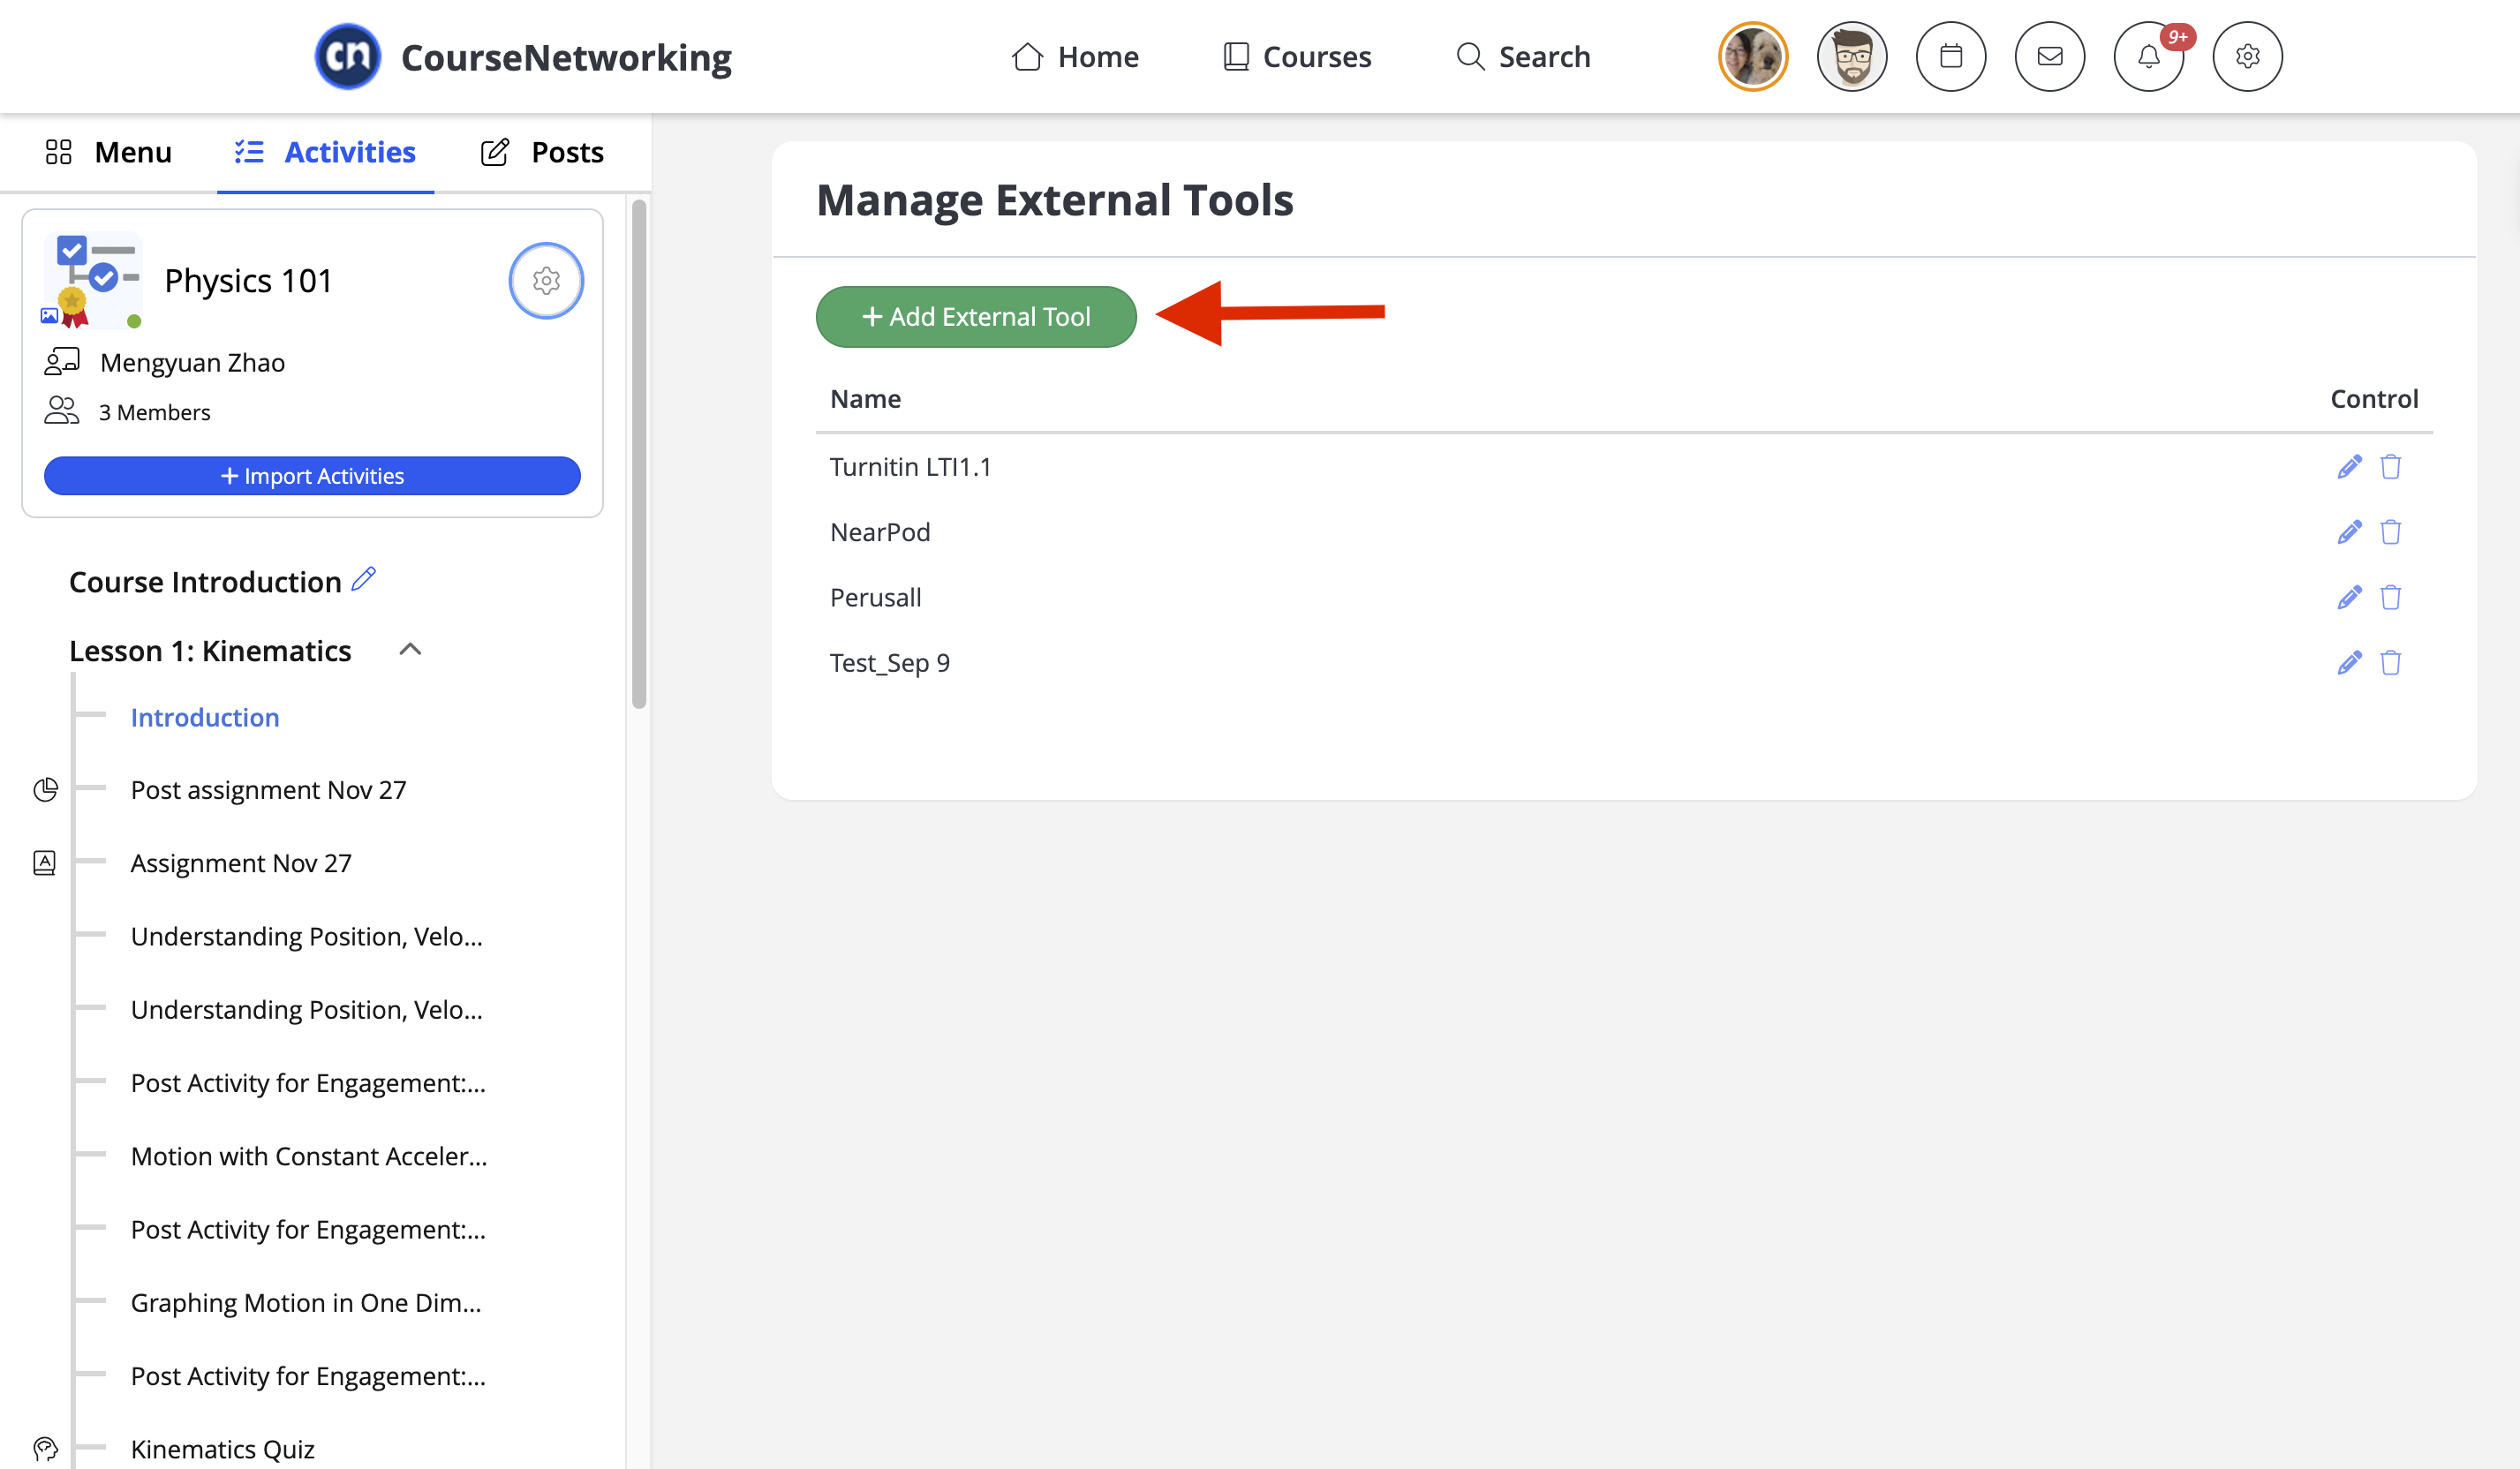Edit the Turnitin LTI1.1 tool
This screenshot has height=1469, width=2520.
point(2349,467)
